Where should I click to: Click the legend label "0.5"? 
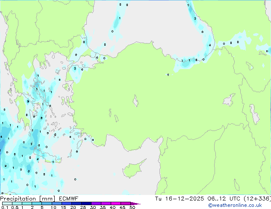[x=15, y=207]
